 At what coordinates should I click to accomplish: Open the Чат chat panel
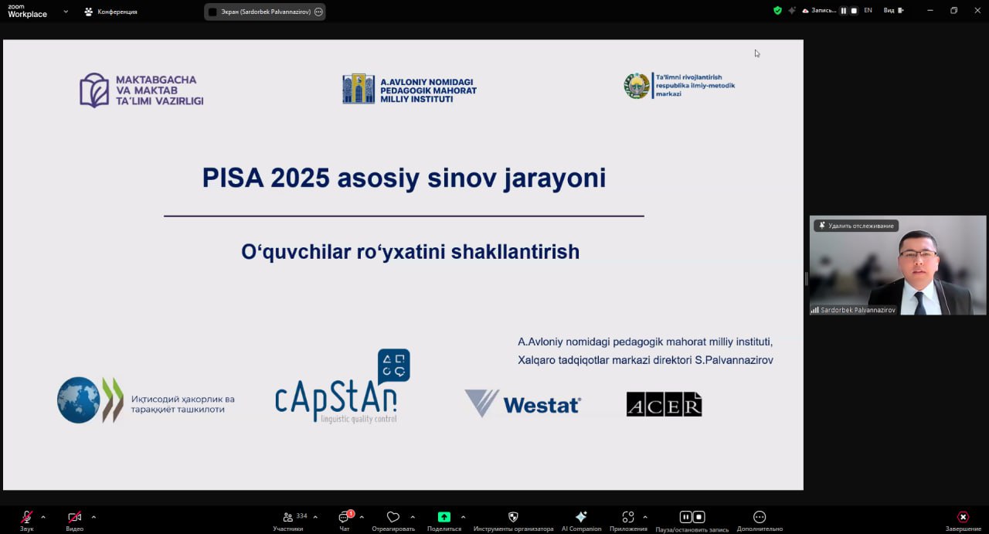coord(345,520)
